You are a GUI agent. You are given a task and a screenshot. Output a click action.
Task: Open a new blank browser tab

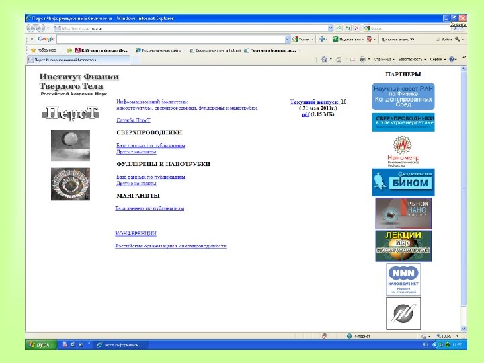pos(135,60)
